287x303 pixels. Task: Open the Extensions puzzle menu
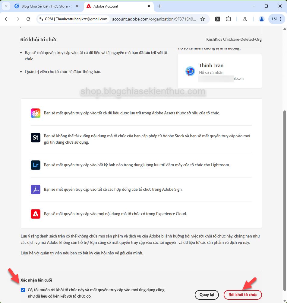coord(229,19)
